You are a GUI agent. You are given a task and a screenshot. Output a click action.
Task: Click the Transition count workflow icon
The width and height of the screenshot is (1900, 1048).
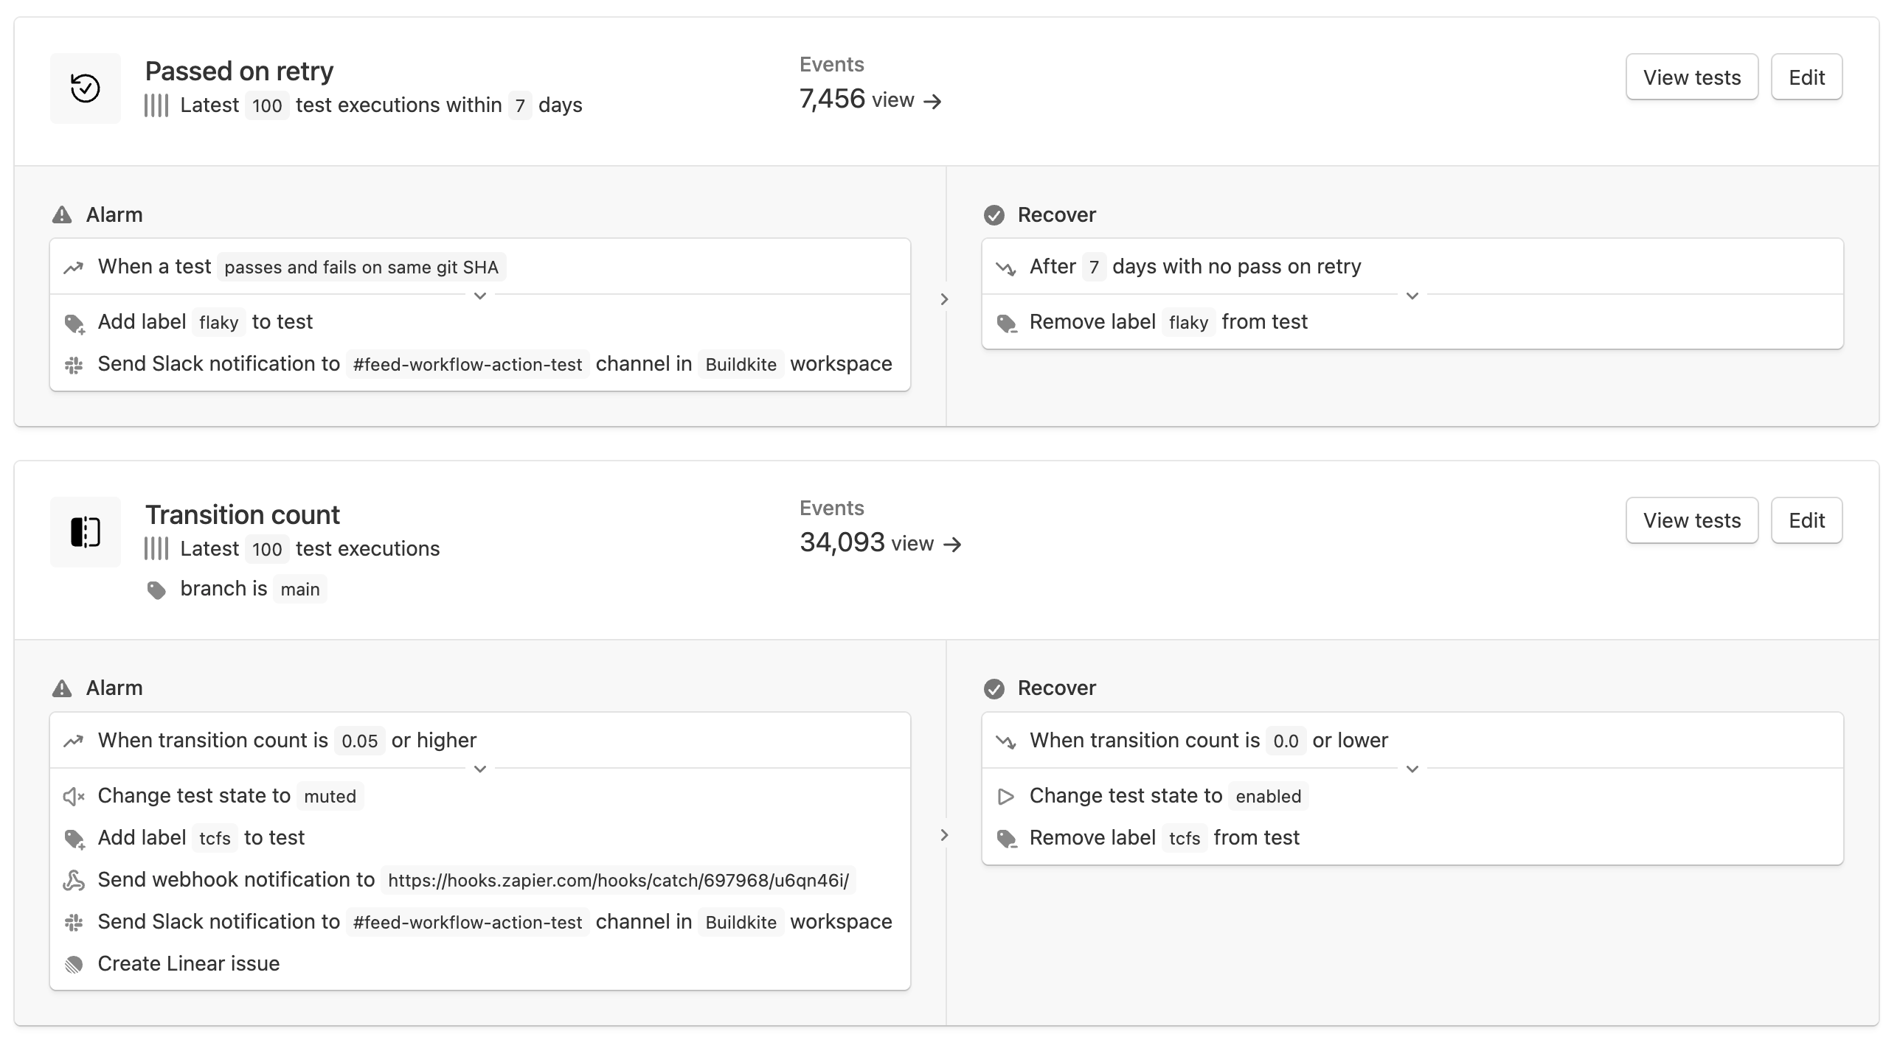85,532
